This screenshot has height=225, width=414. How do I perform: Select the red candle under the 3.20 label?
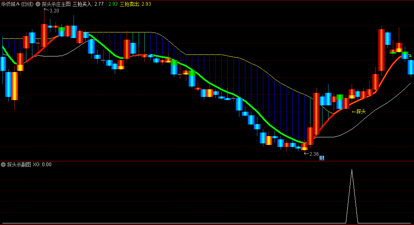tap(44, 35)
